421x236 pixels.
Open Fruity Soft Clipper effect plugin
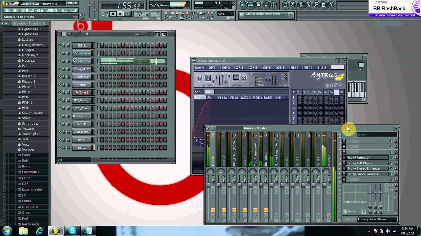click(368, 163)
